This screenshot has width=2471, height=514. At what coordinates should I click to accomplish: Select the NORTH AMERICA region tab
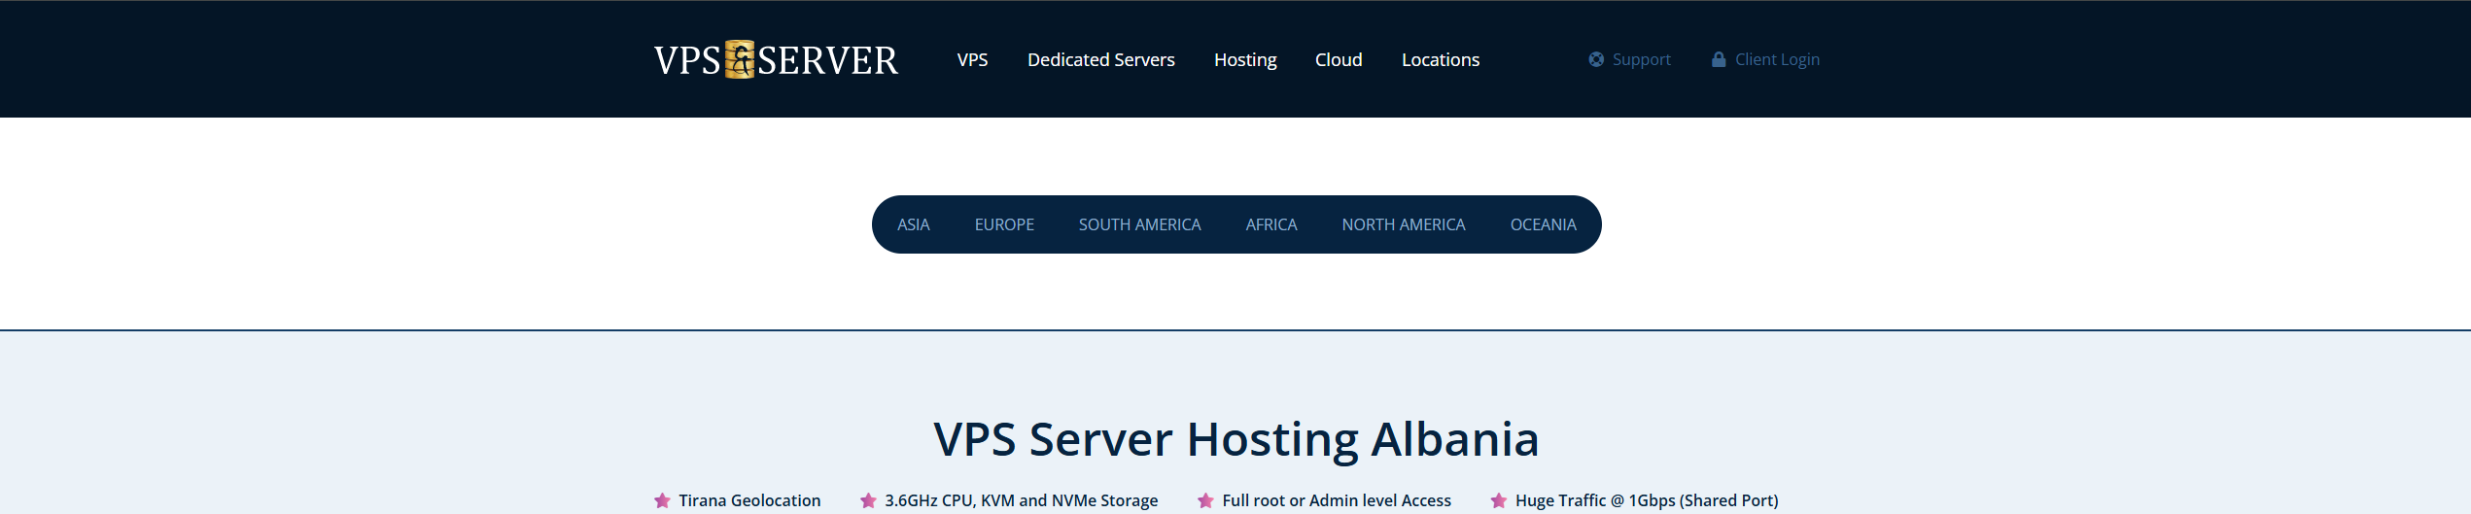pos(1404,224)
